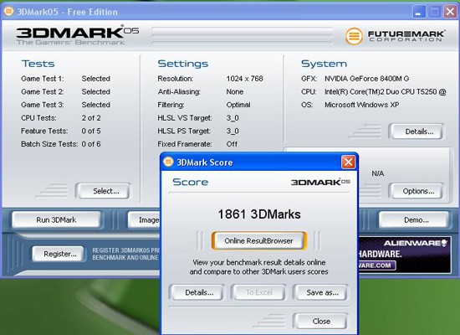Screen dimensions: 460x335
Task: Click the 3DMark Score dialog title icon
Action: tap(168, 162)
